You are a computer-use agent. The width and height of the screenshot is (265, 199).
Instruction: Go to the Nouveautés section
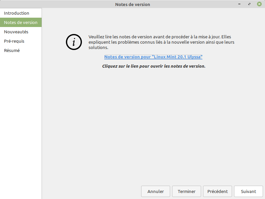click(x=16, y=32)
